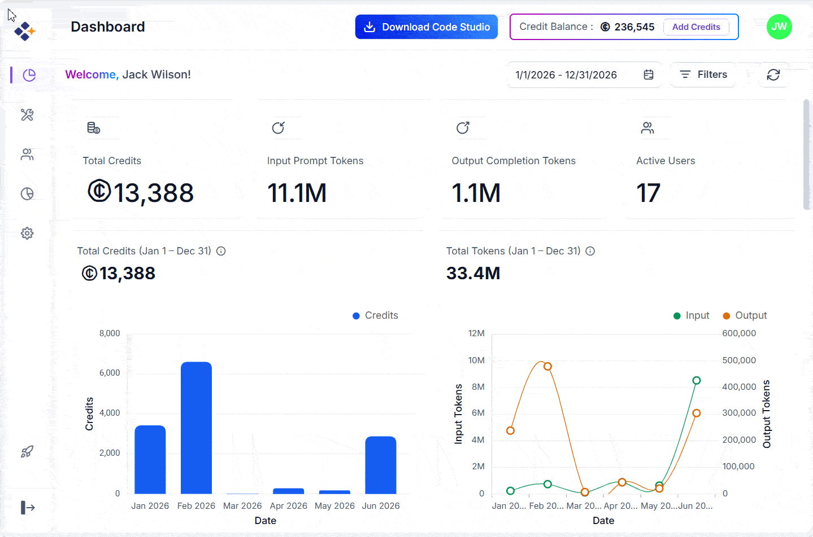Click the credit coin icon beside 236,545

tap(605, 27)
